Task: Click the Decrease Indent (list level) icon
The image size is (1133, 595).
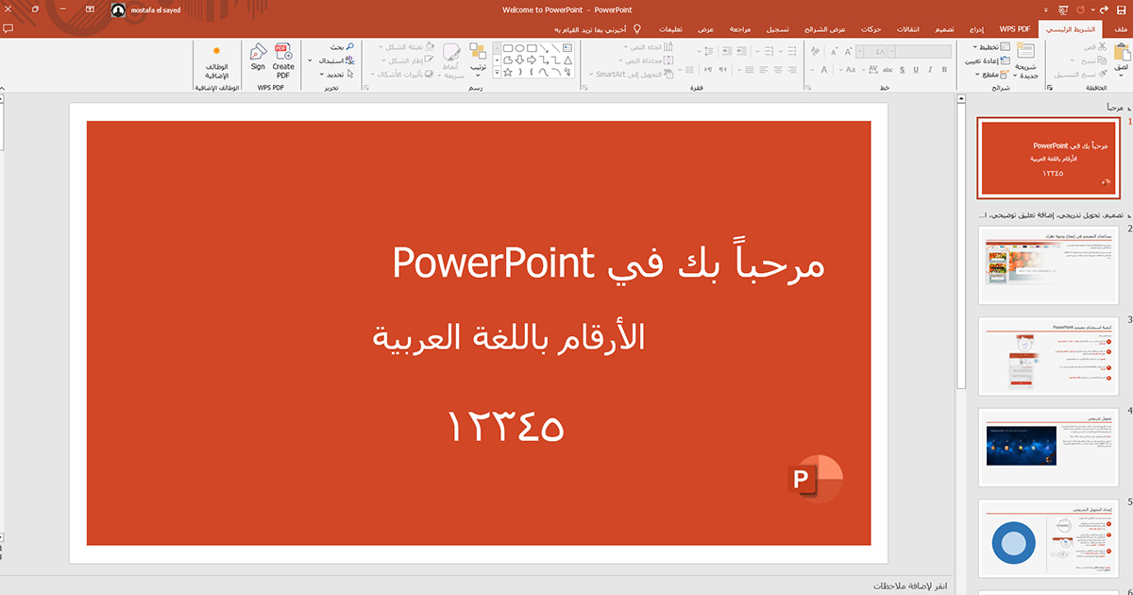Action: [x=742, y=50]
